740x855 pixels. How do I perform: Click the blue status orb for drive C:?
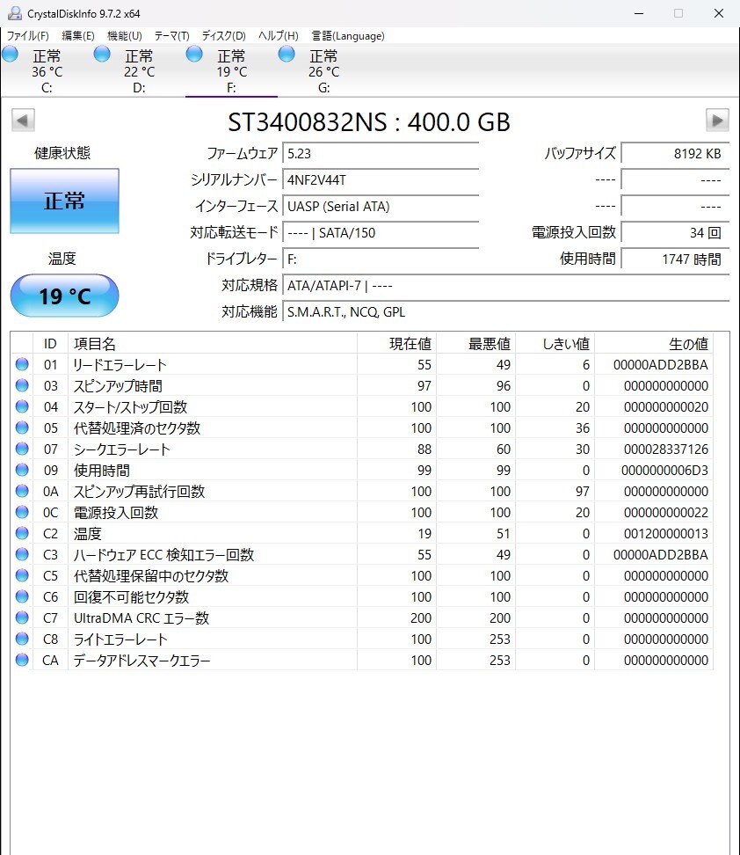point(11,54)
